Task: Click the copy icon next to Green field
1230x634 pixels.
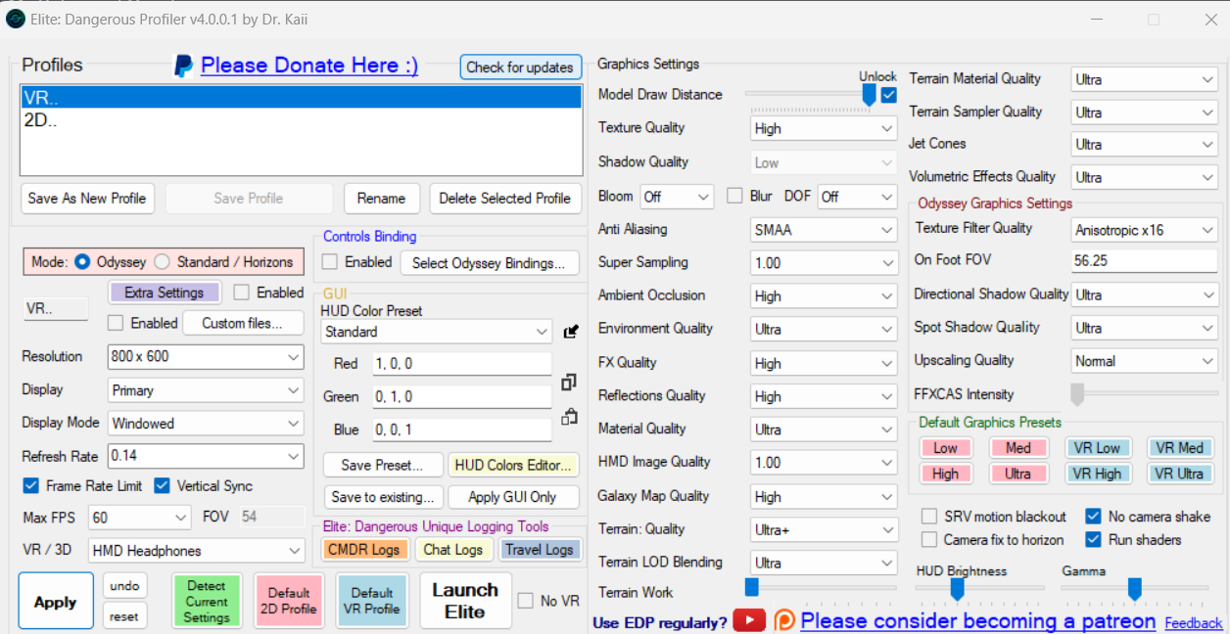Action: [569, 383]
